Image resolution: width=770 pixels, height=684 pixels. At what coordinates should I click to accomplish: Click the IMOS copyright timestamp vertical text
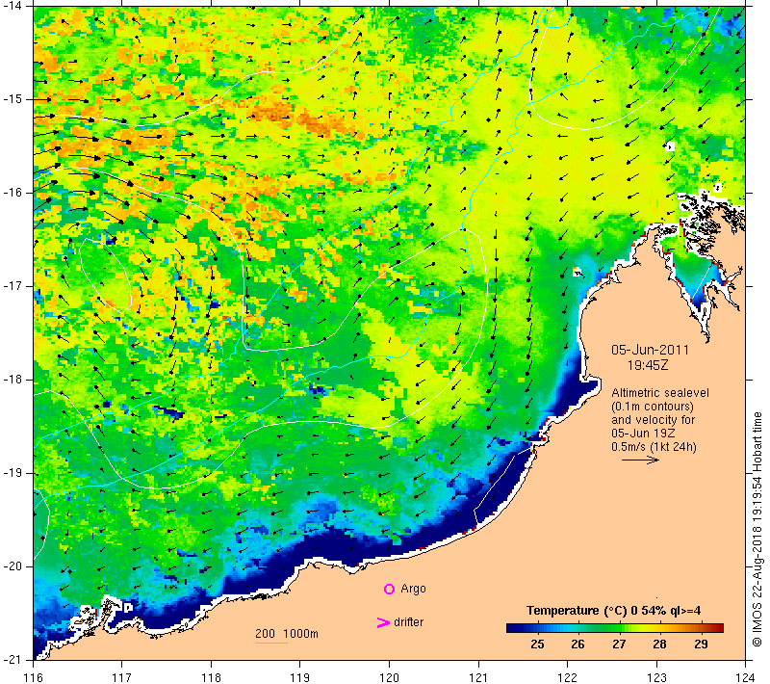[757, 530]
